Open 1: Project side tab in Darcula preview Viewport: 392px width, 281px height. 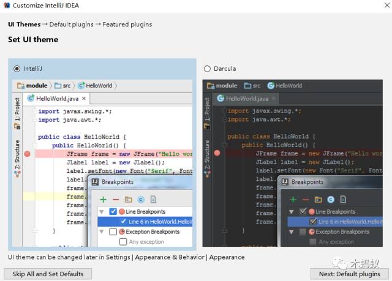point(207,114)
